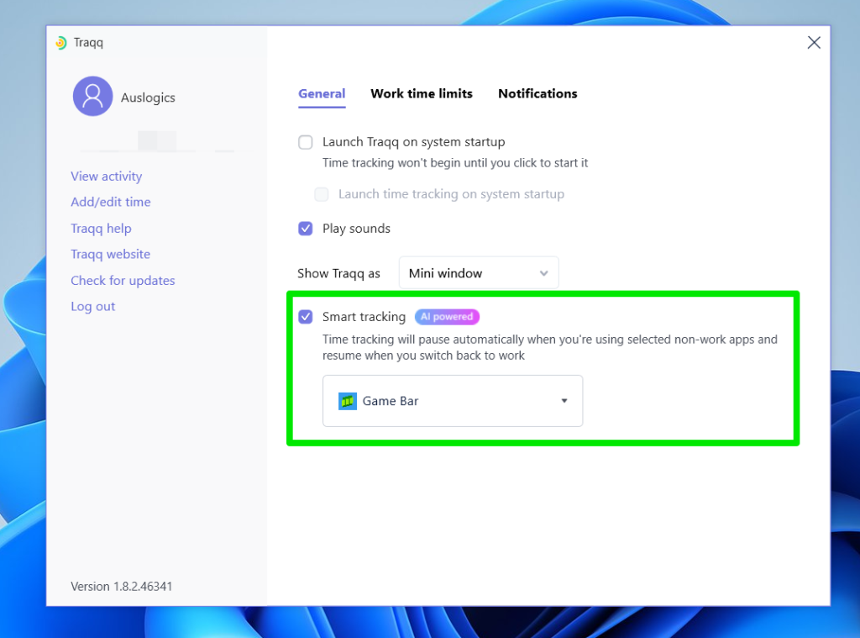
Task: Click the Auslogics user avatar icon
Action: [92, 97]
